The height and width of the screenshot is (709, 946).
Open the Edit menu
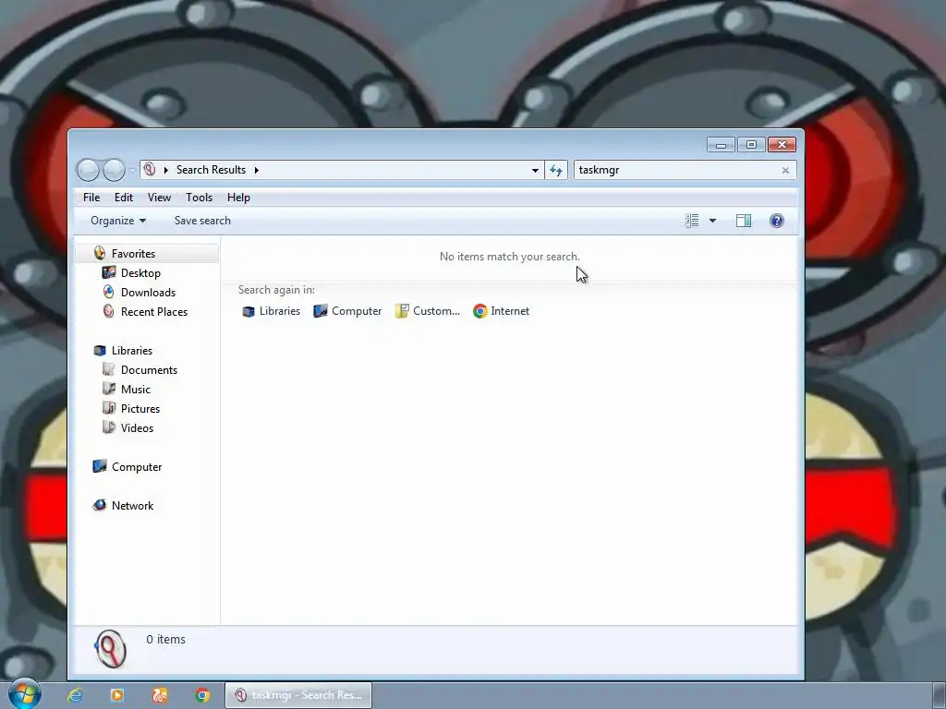point(124,198)
